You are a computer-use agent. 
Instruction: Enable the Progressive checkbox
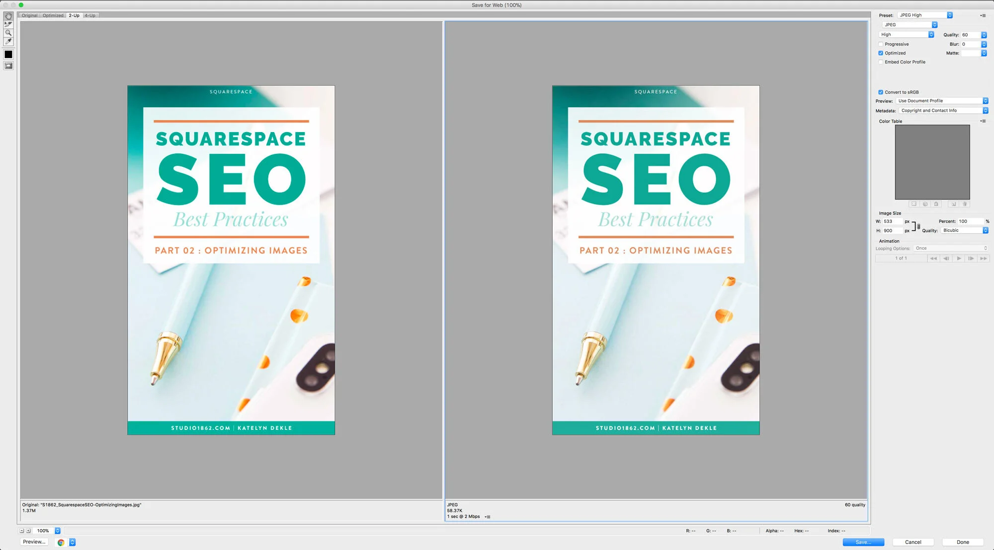pyautogui.click(x=881, y=44)
